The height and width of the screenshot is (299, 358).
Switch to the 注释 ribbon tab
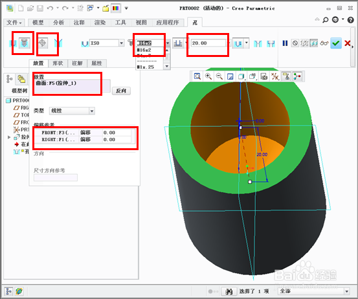79,23
